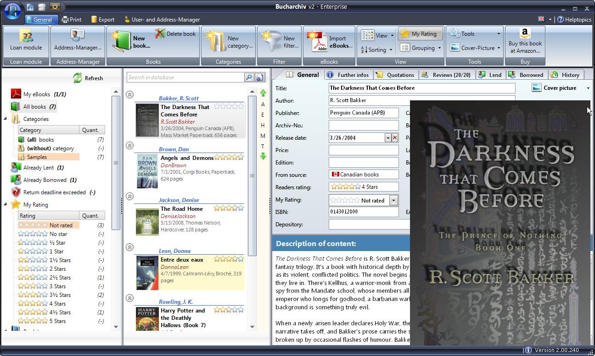
Task: Click the version info icon in status bar
Action: [528, 350]
